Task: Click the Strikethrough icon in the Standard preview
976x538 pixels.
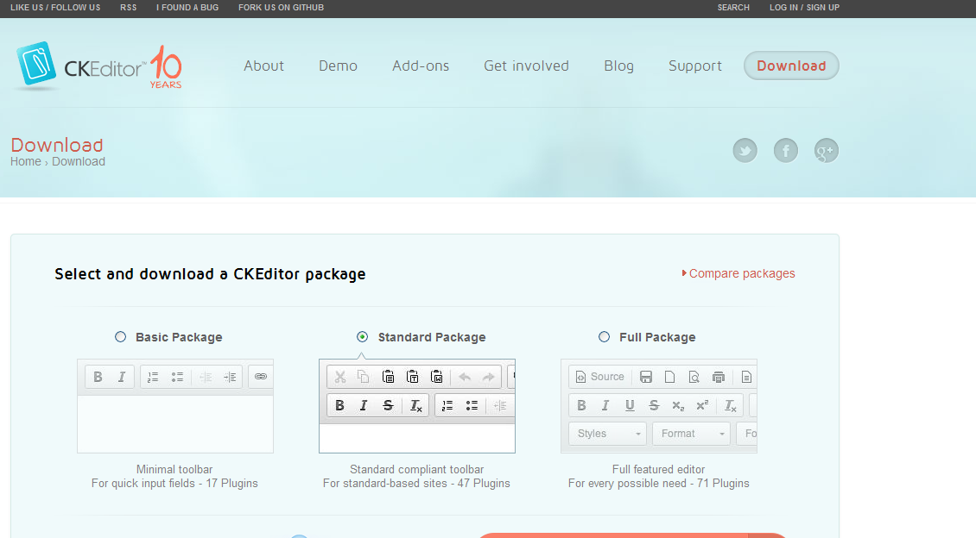Action: tap(388, 405)
